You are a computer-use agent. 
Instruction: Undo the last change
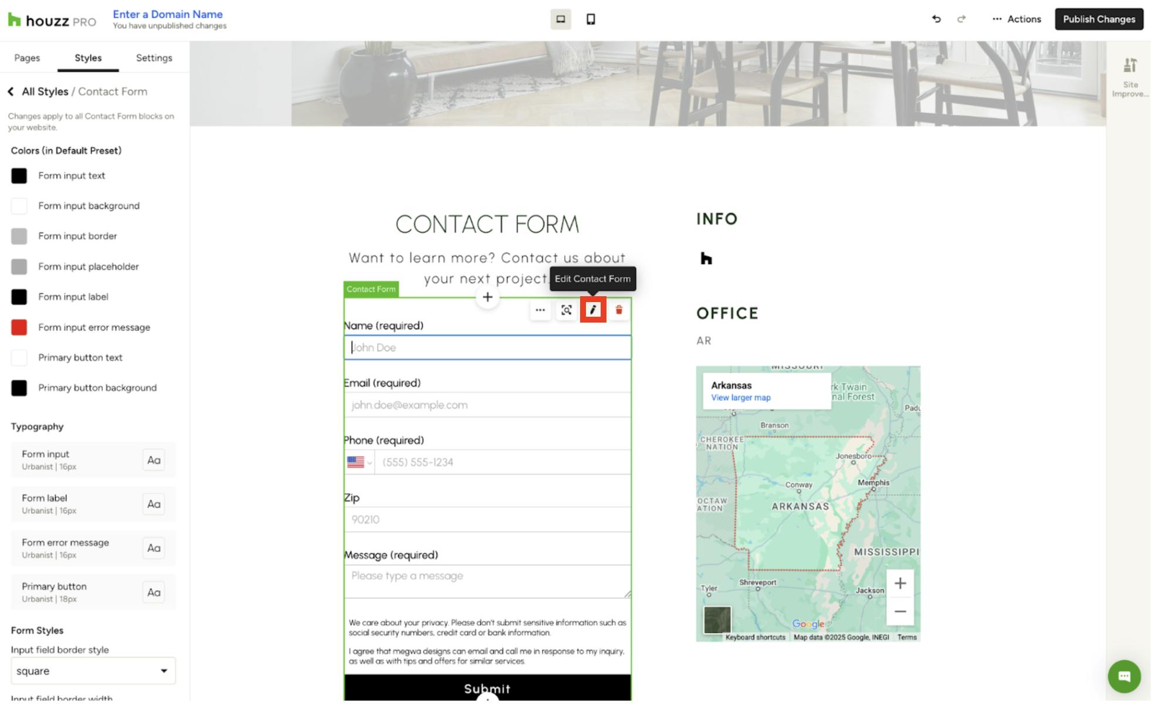click(936, 19)
